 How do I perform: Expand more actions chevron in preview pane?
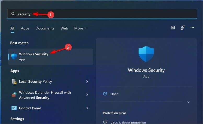pos(189,102)
